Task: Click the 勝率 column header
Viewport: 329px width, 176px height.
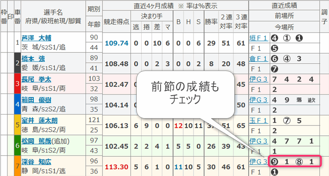Action: 211,21
